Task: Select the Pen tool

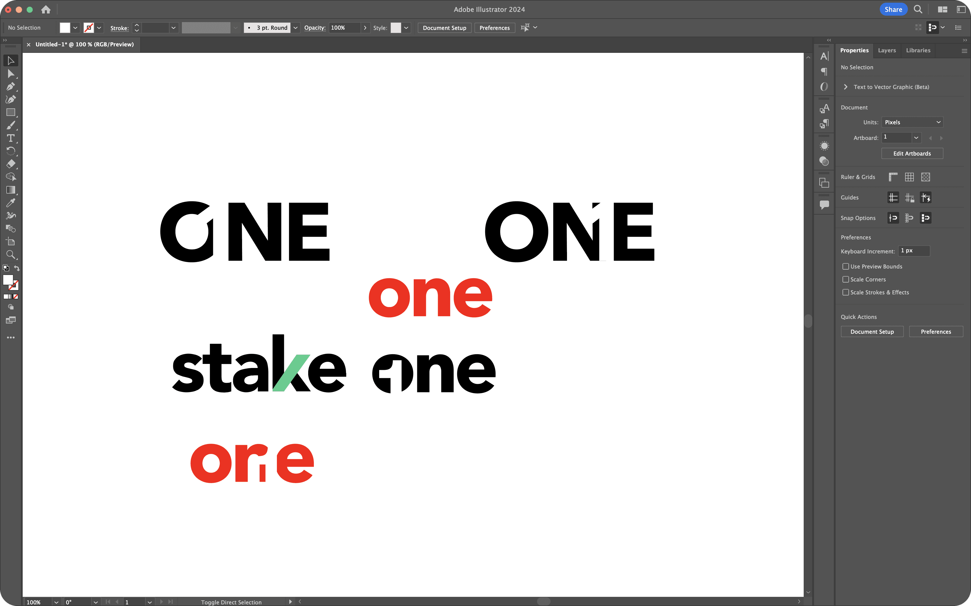Action: [11, 87]
